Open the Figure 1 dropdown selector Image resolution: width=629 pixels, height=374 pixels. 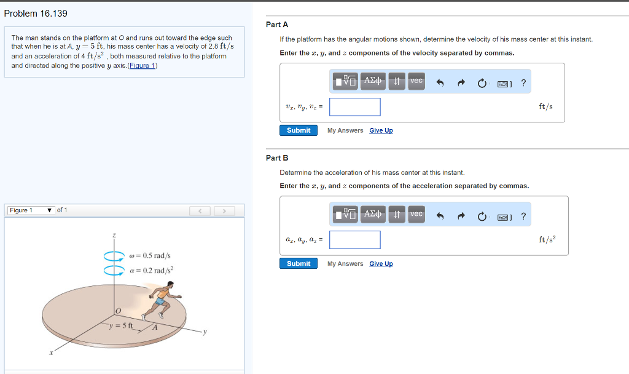[x=29, y=210]
